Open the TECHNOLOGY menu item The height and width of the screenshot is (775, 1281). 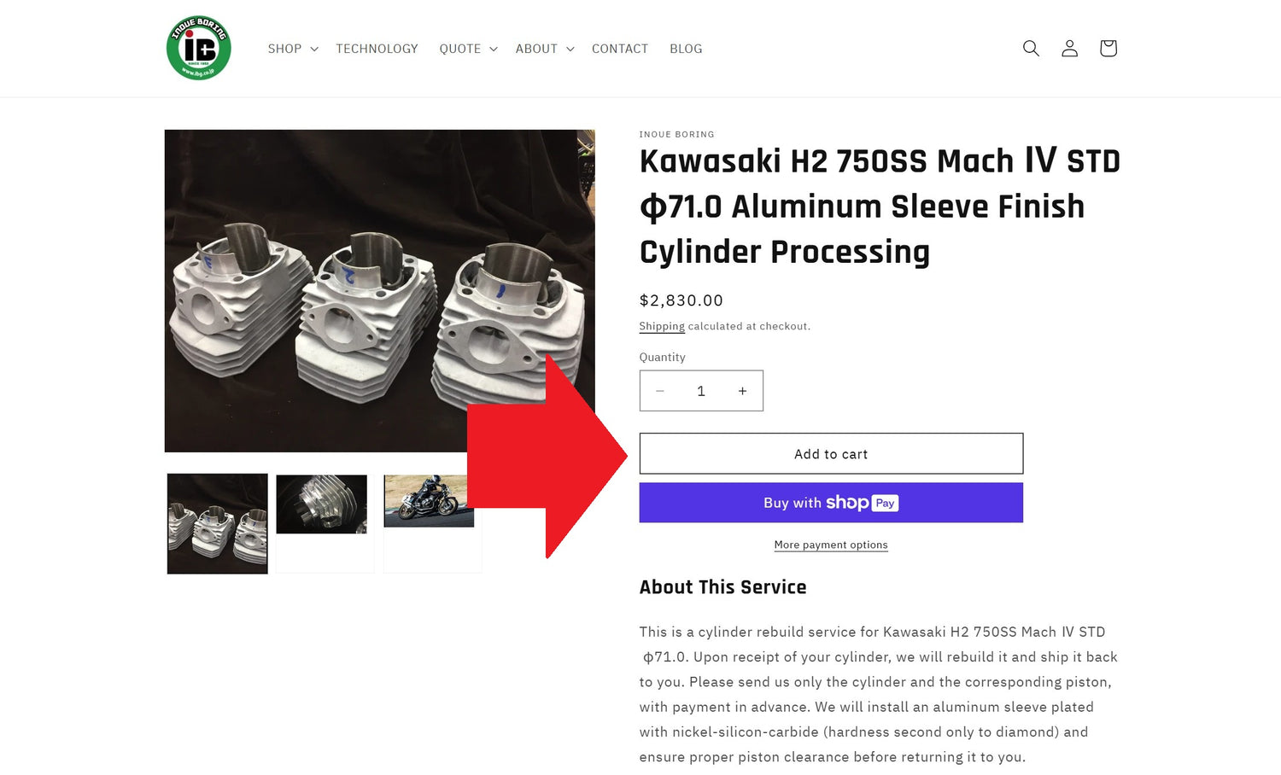click(x=377, y=49)
